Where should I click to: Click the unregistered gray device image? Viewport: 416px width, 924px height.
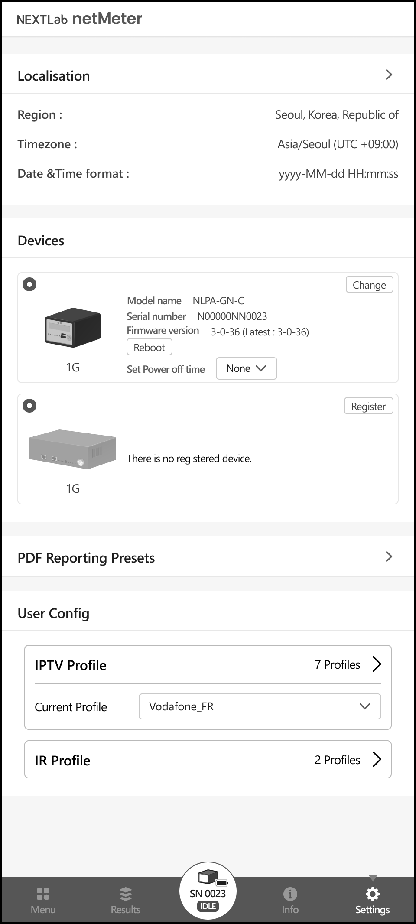[73, 449]
